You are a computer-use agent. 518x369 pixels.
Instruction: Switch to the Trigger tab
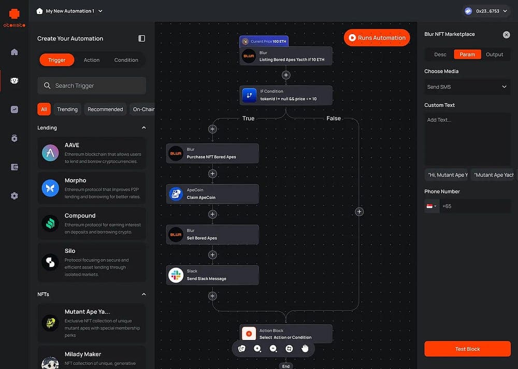[x=57, y=60]
